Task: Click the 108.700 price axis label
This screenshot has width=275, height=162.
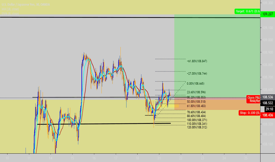Action: pos(268,77)
